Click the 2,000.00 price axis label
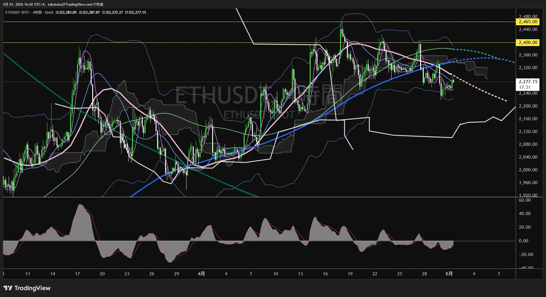 (528, 170)
